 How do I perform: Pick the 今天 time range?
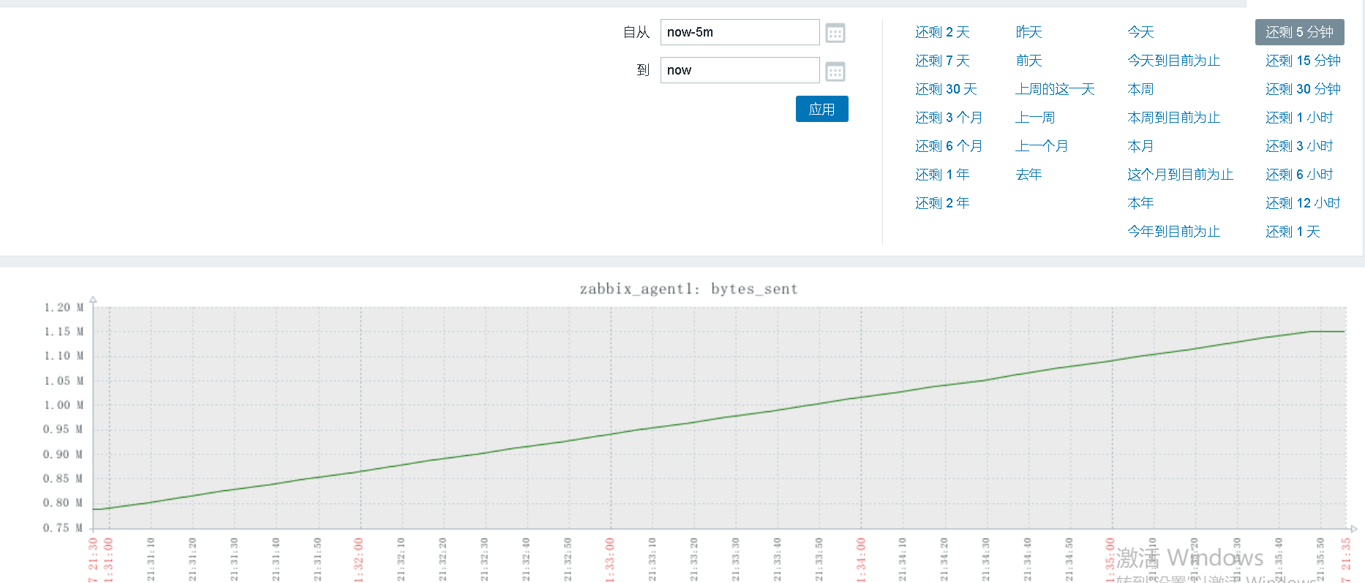pyautogui.click(x=1140, y=32)
